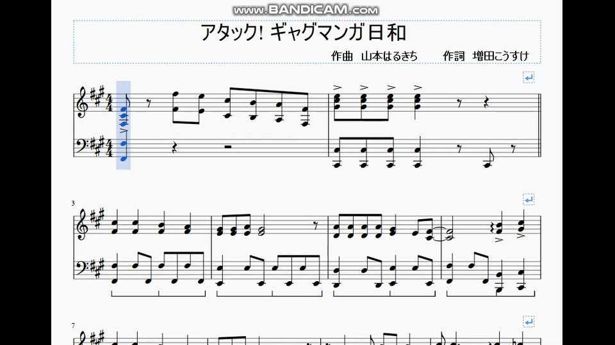Image resolution: width=615 pixels, height=345 pixels.
Task: Click the composer text 作曲 山本はるきち
Action: (x=374, y=56)
